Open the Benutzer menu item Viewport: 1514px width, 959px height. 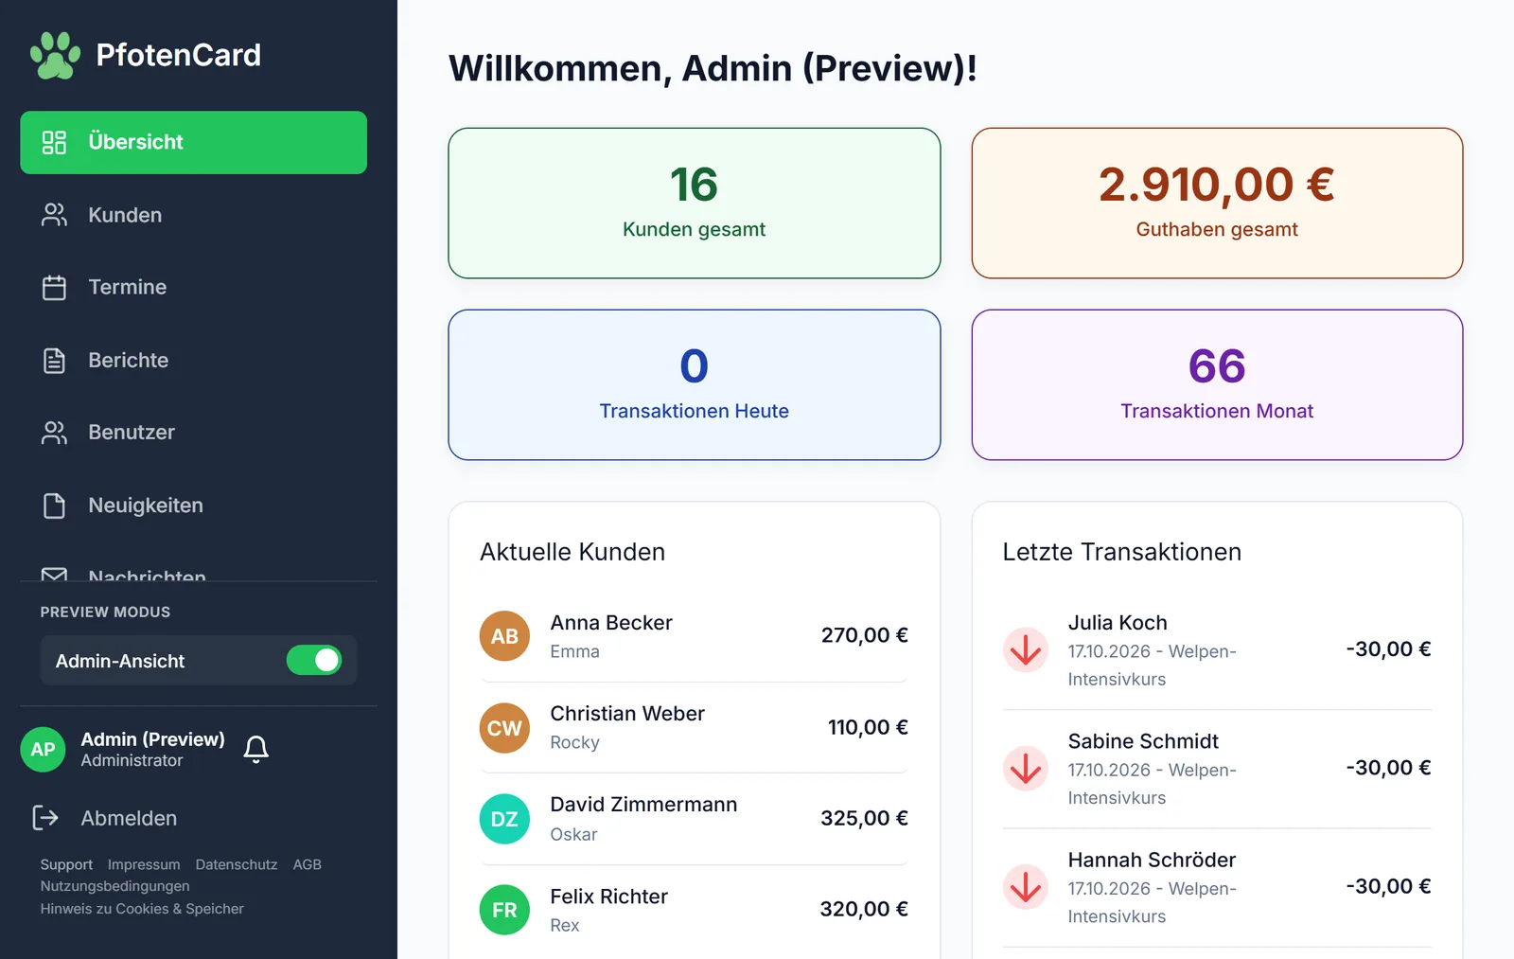193,433
